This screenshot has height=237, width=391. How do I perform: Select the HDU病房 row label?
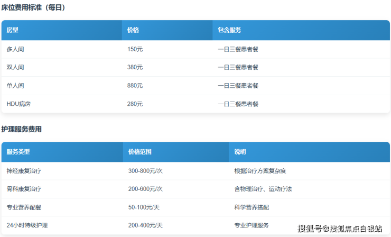[x=18, y=104]
